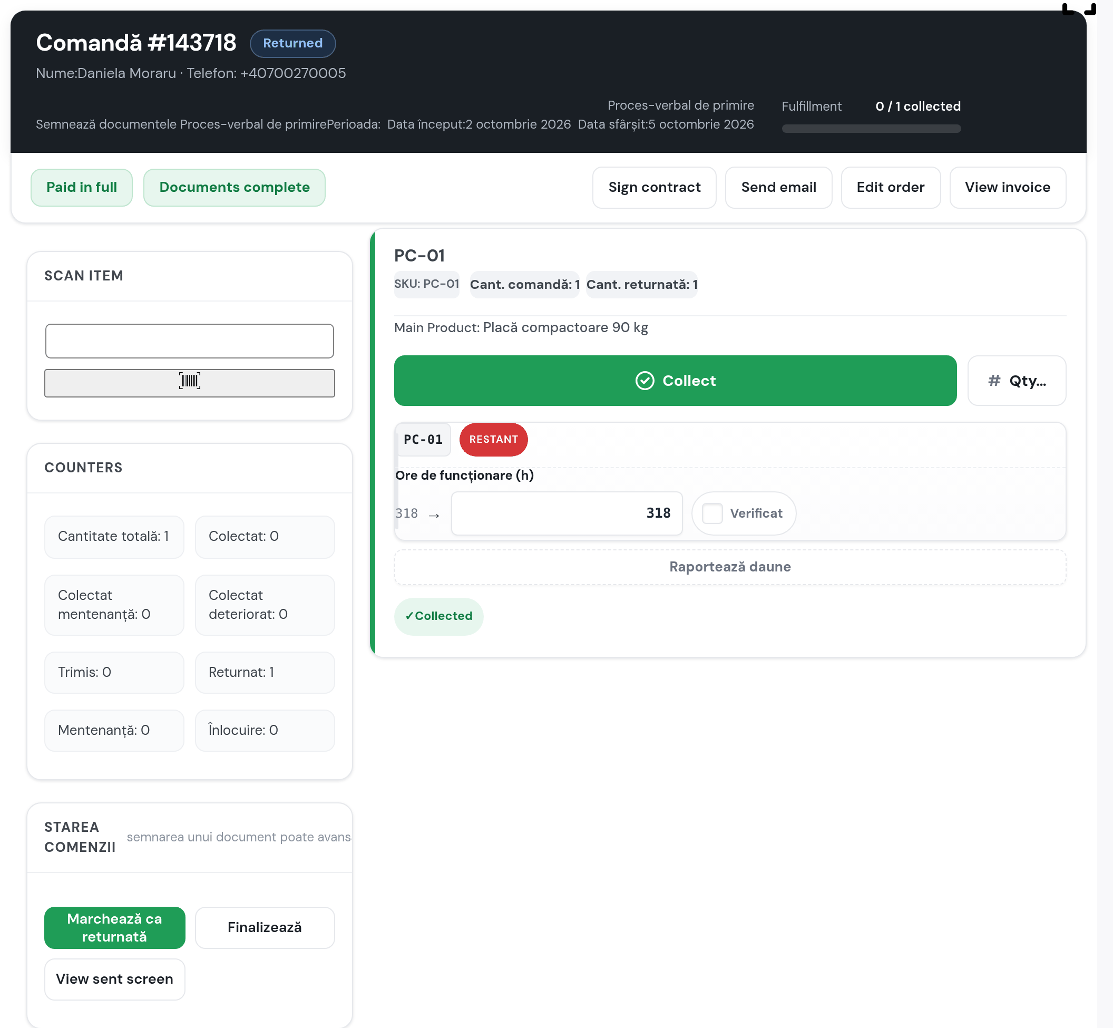
Task: Click the Finalizează button
Action: pos(265,927)
